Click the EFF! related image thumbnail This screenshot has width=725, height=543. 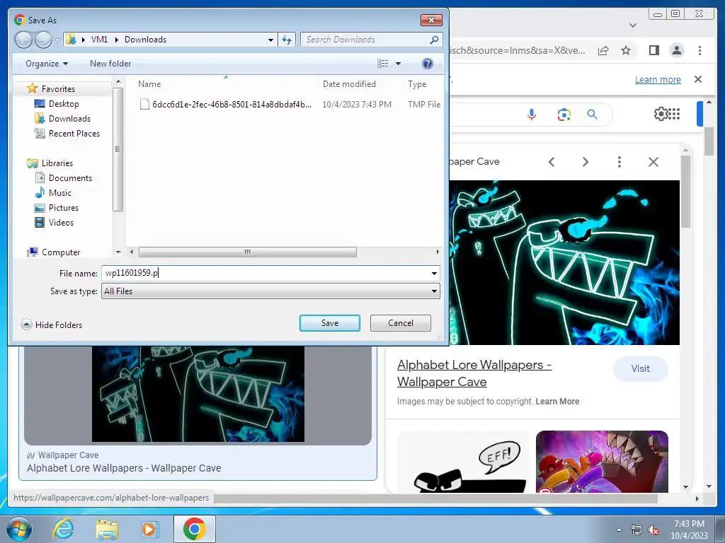[x=463, y=462]
